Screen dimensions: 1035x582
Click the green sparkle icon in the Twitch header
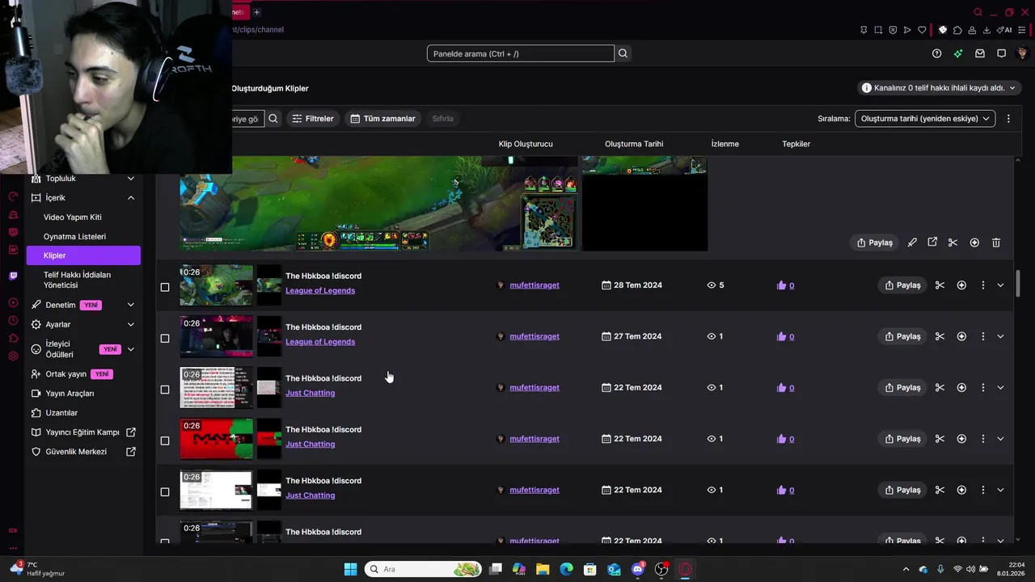point(958,53)
